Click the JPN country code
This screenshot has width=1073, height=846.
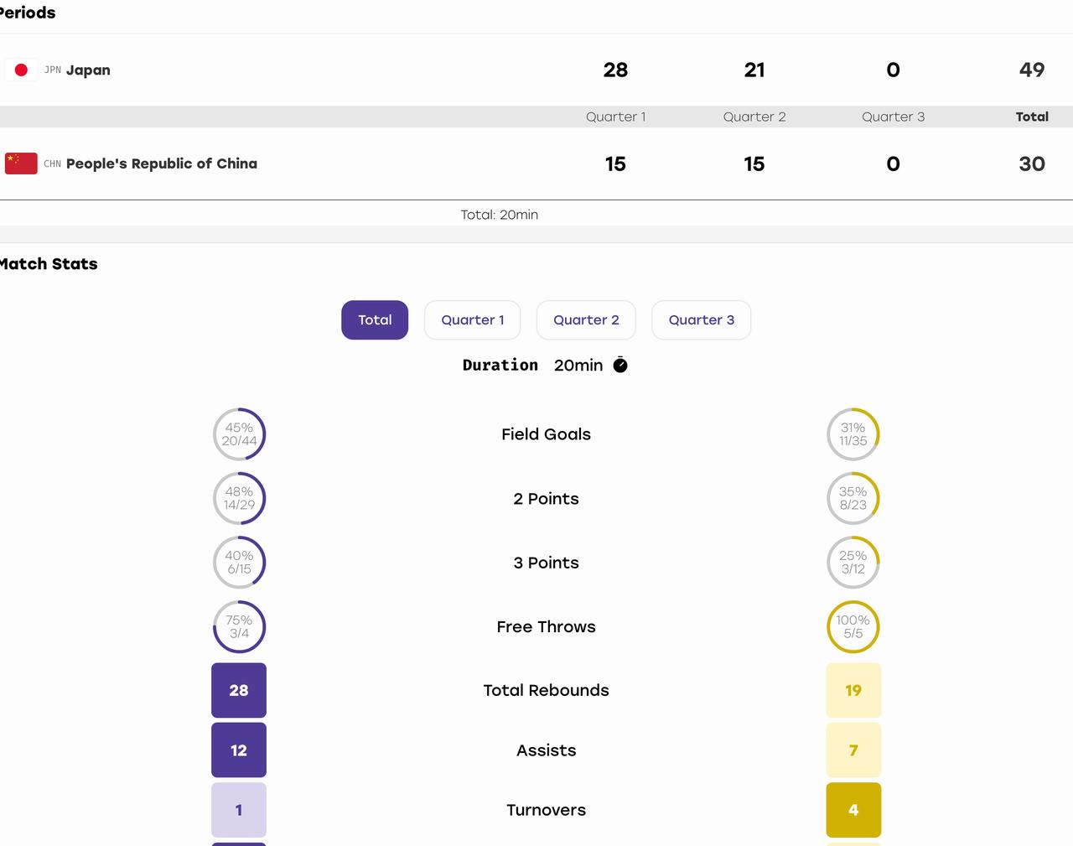coord(53,70)
